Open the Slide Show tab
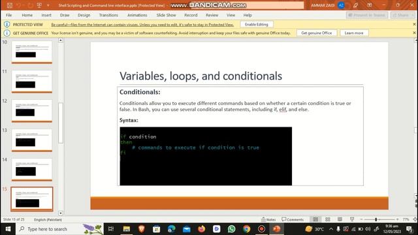The image size is (418, 235). tap(166, 15)
